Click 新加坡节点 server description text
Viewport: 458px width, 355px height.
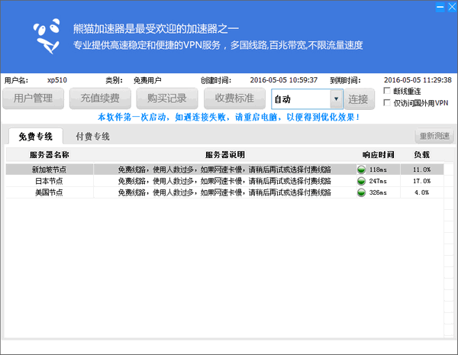tap(224, 169)
